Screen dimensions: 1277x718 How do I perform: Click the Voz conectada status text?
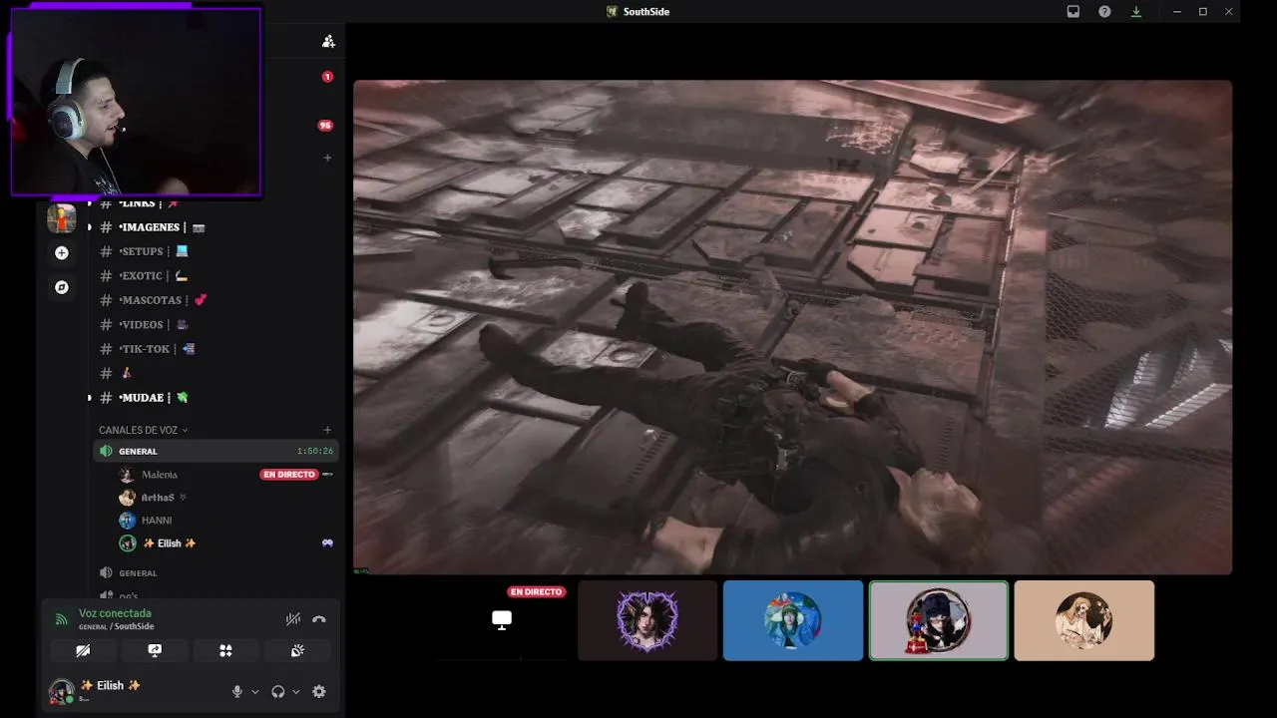coord(115,613)
